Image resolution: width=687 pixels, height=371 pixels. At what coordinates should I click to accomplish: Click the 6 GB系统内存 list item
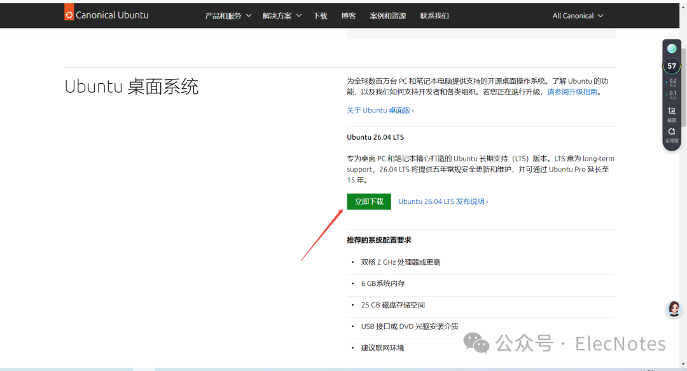pyautogui.click(x=383, y=283)
